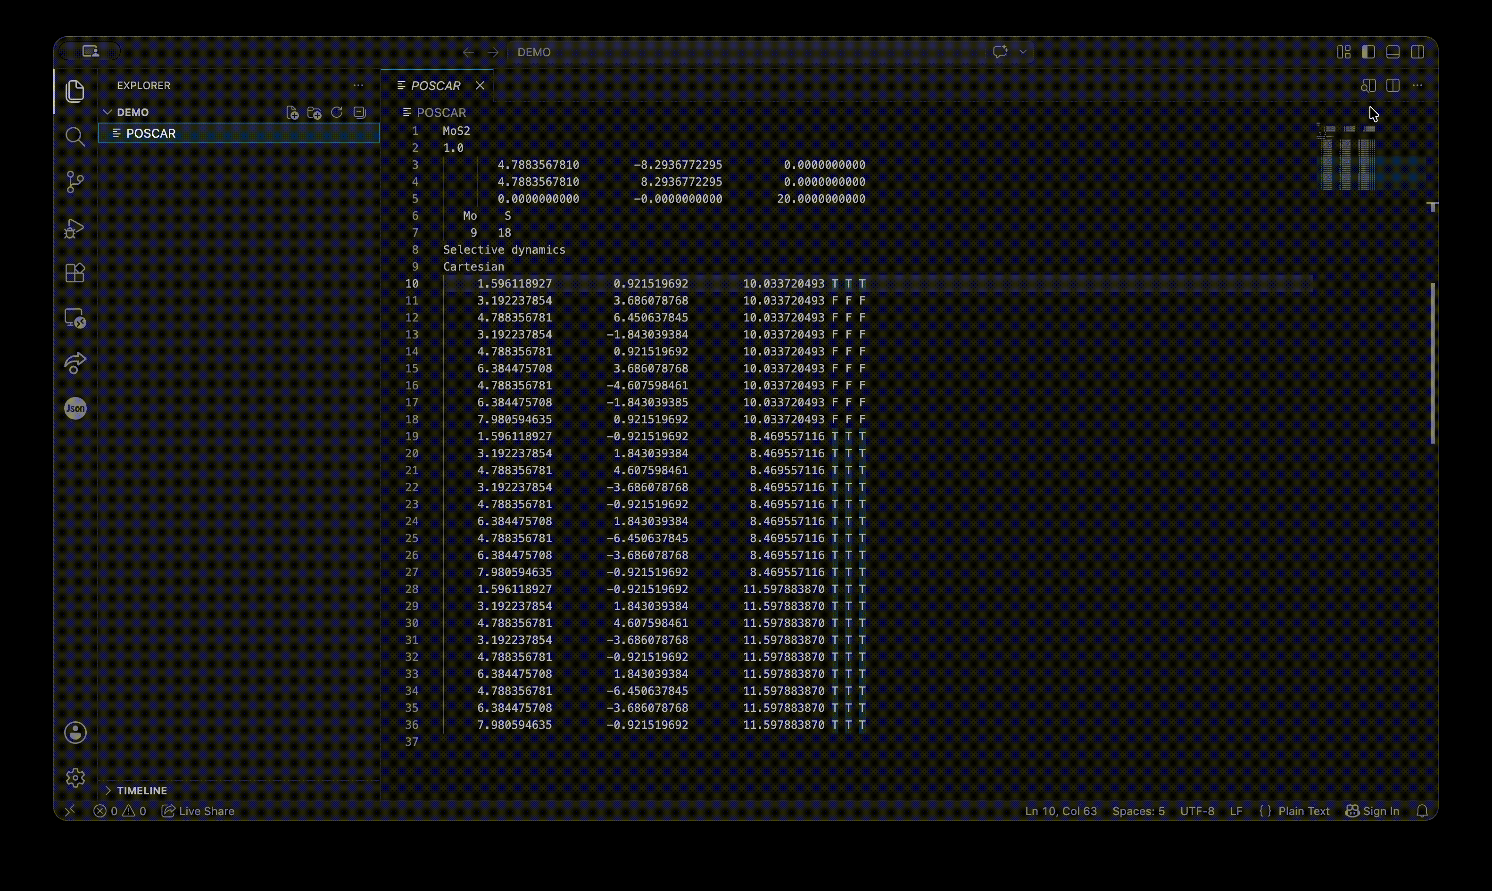Image resolution: width=1492 pixels, height=891 pixels.
Task: Go back with navigation arrow
Action: (468, 52)
